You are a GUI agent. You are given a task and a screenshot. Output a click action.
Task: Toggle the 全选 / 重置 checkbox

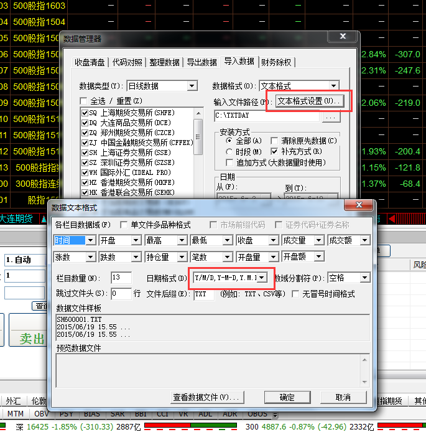[x=84, y=101]
